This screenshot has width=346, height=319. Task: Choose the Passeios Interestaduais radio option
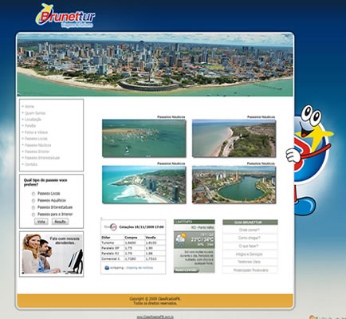(x=33, y=207)
